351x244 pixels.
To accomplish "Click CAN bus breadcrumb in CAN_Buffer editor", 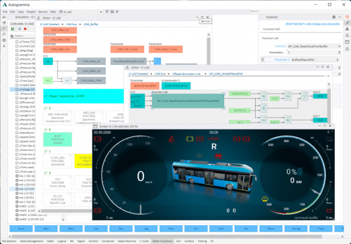I will click(x=71, y=24).
